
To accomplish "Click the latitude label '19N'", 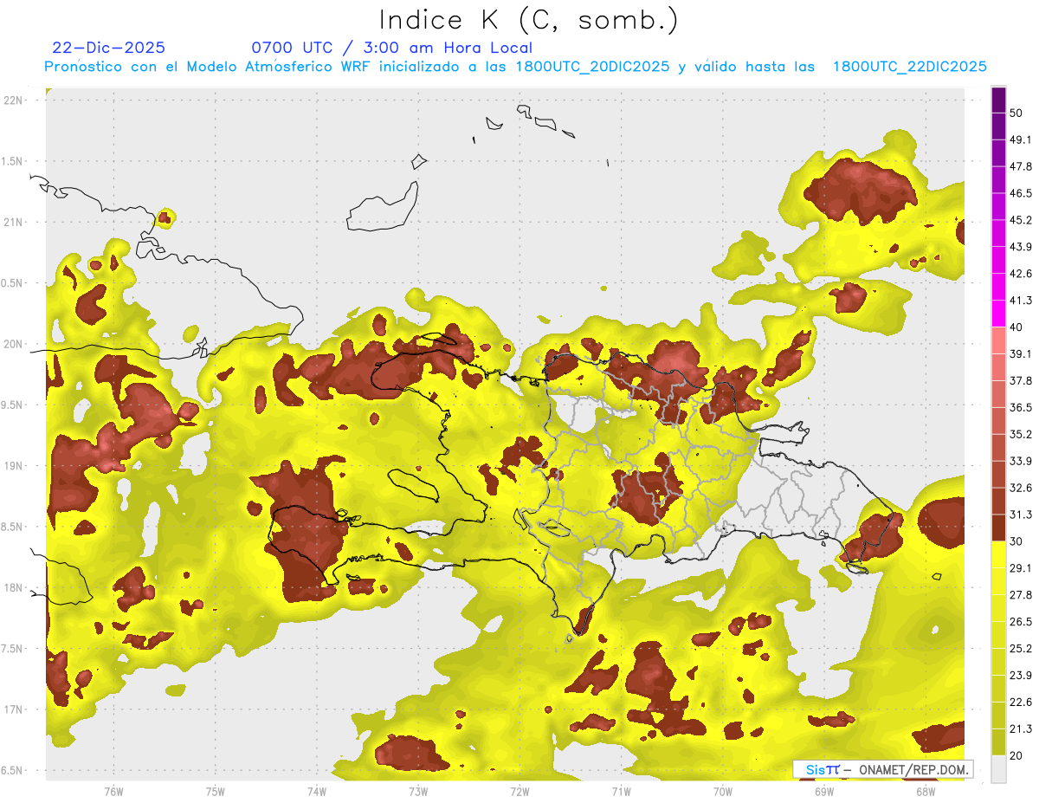I will (x=15, y=465).
